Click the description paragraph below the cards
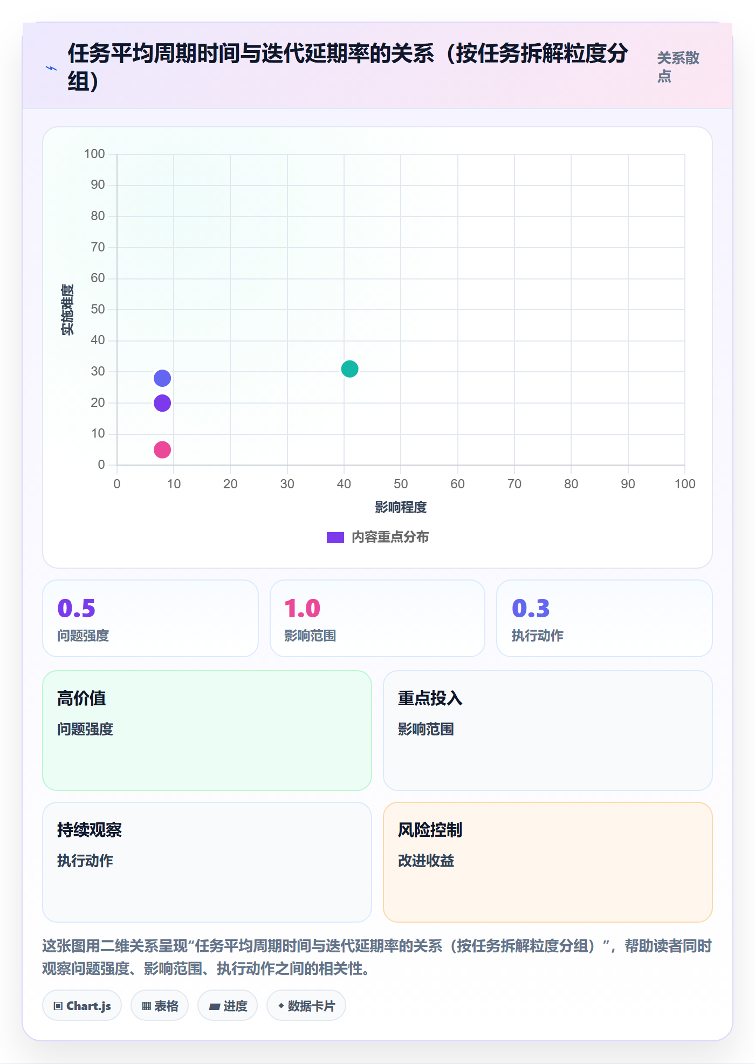This screenshot has width=755, height=1064. click(377, 957)
